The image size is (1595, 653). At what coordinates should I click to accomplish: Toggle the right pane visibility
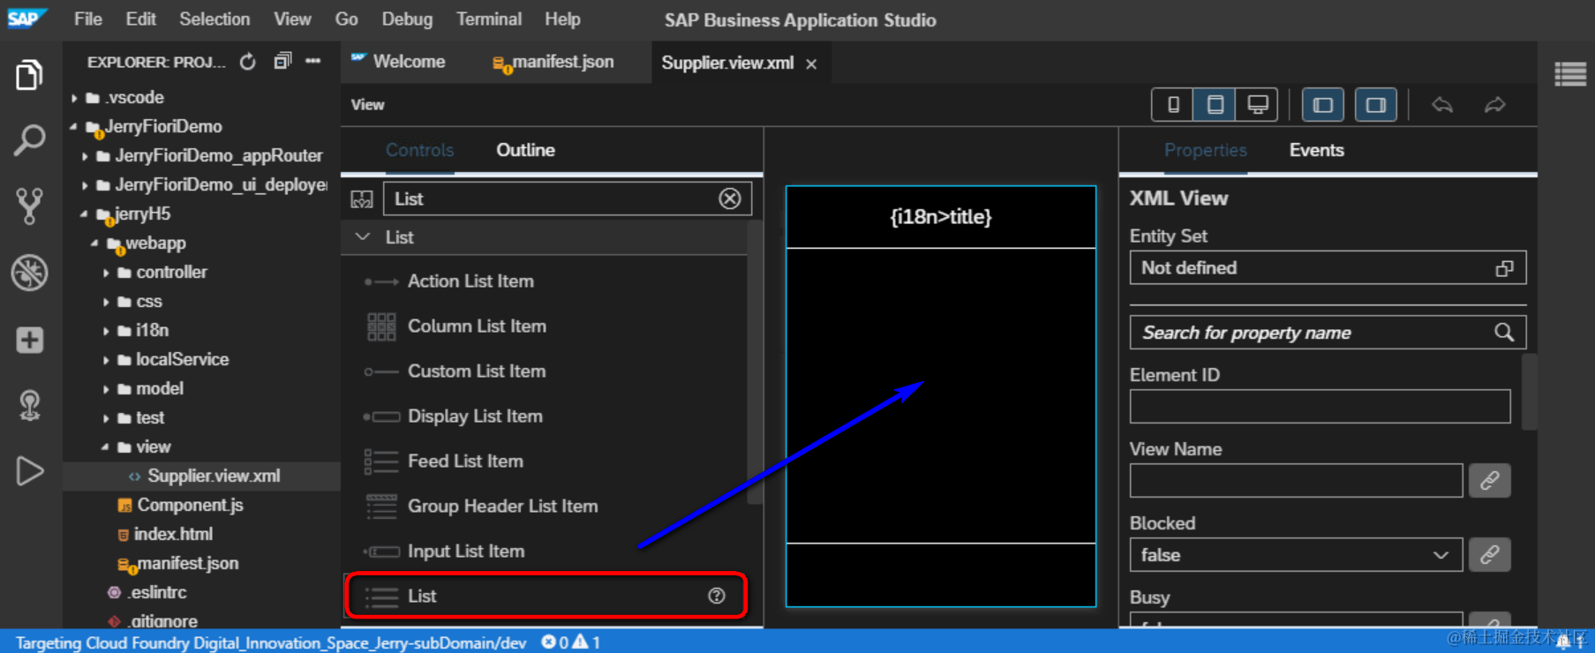coord(1375,105)
